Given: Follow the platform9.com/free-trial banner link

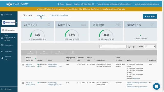Looking at the screenshot, I should [115, 9].
